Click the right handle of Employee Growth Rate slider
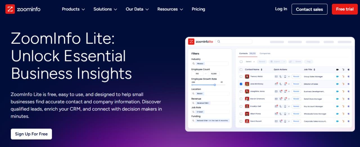 point(215,85)
